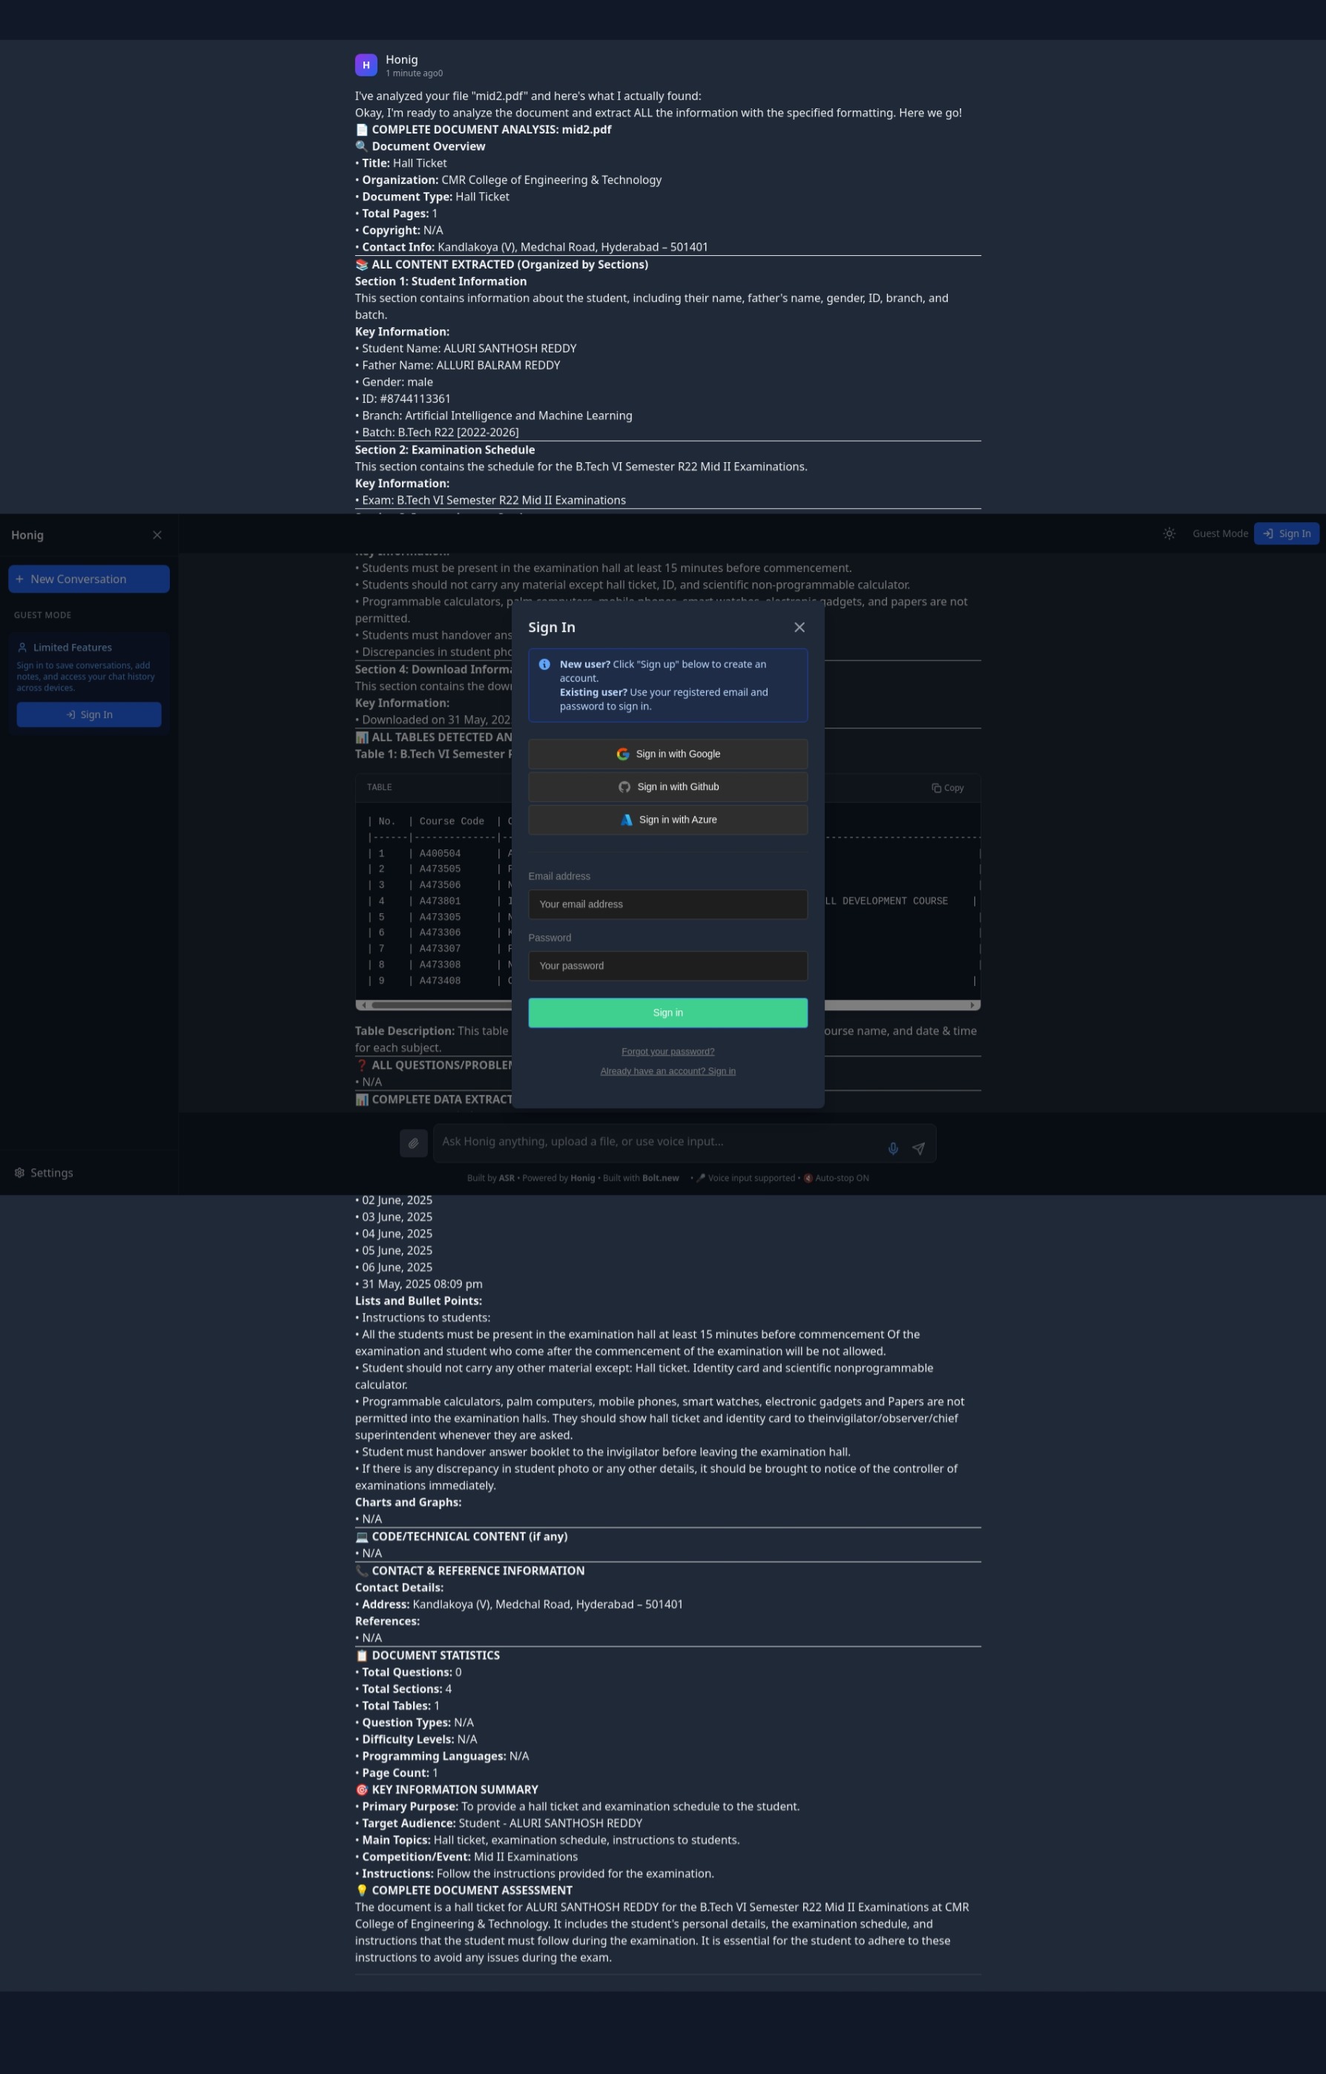This screenshot has width=1326, height=2074.
Task: Copy the table contents
Action: [x=947, y=787]
